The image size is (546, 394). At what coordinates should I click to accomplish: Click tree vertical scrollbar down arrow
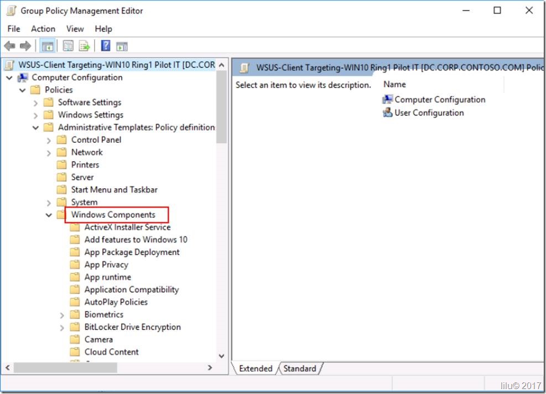tap(221, 356)
